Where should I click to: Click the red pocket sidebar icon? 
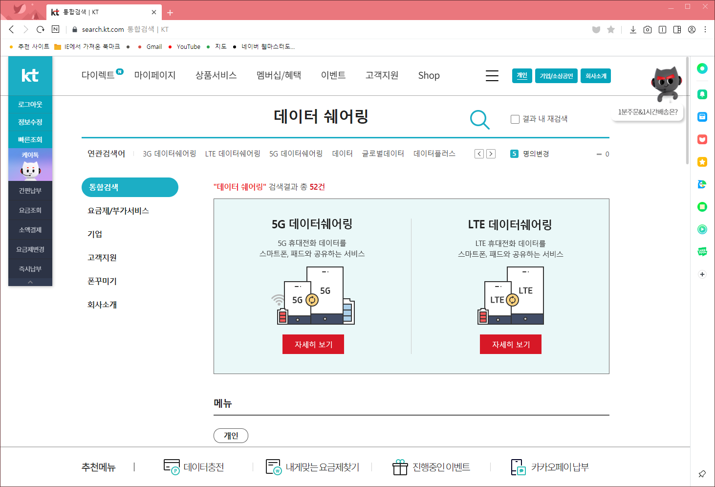(702, 139)
